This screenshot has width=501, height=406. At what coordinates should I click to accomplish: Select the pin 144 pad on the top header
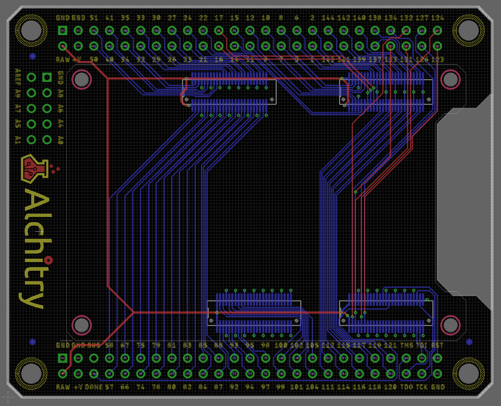pos(328,30)
